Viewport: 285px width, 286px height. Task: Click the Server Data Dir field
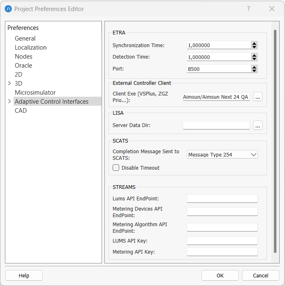pos(216,125)
